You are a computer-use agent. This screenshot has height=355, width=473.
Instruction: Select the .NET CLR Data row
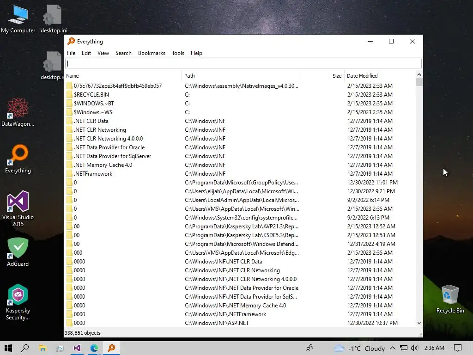(x=240, y=121)
